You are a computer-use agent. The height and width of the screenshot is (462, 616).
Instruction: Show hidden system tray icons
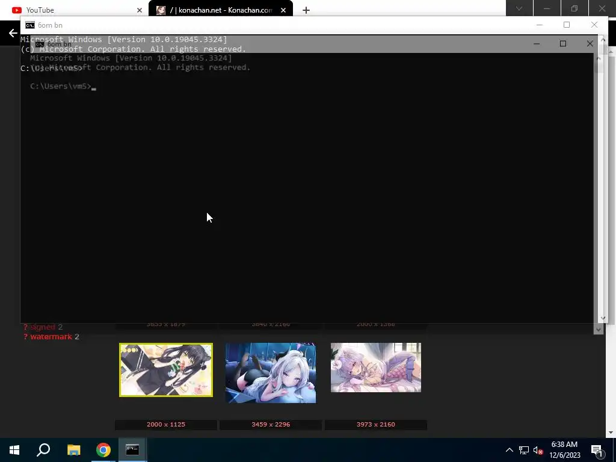[x=509, y=450]
